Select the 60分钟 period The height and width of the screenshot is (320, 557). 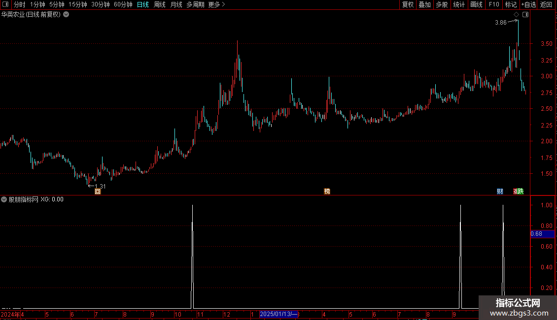click(123, 4)
